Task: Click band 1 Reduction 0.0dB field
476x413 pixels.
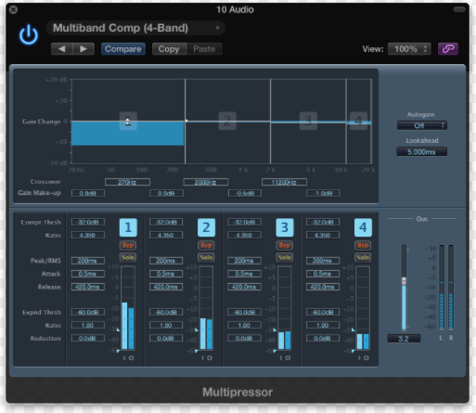Action: click(x=88, y=339)
